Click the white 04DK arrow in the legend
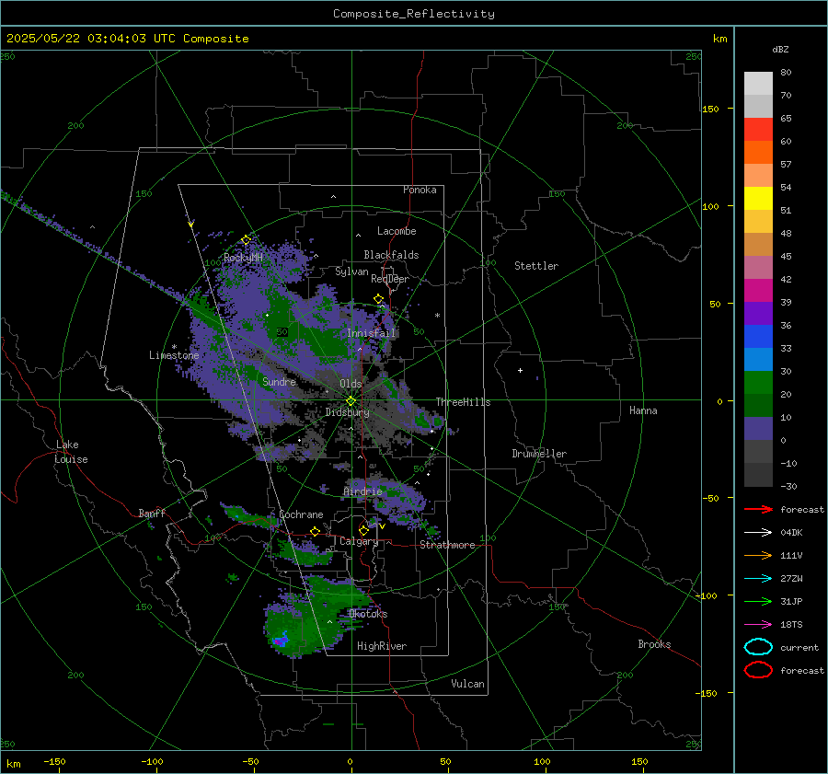 click(x=758, y=533)
